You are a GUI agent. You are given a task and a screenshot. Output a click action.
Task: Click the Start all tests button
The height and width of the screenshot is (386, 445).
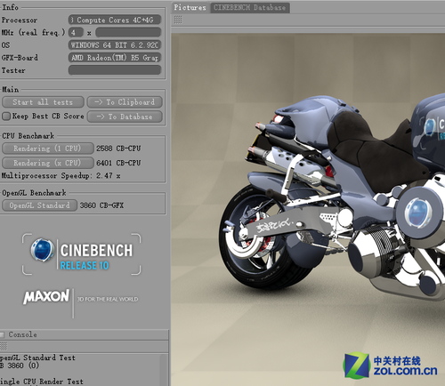(43, 102)
